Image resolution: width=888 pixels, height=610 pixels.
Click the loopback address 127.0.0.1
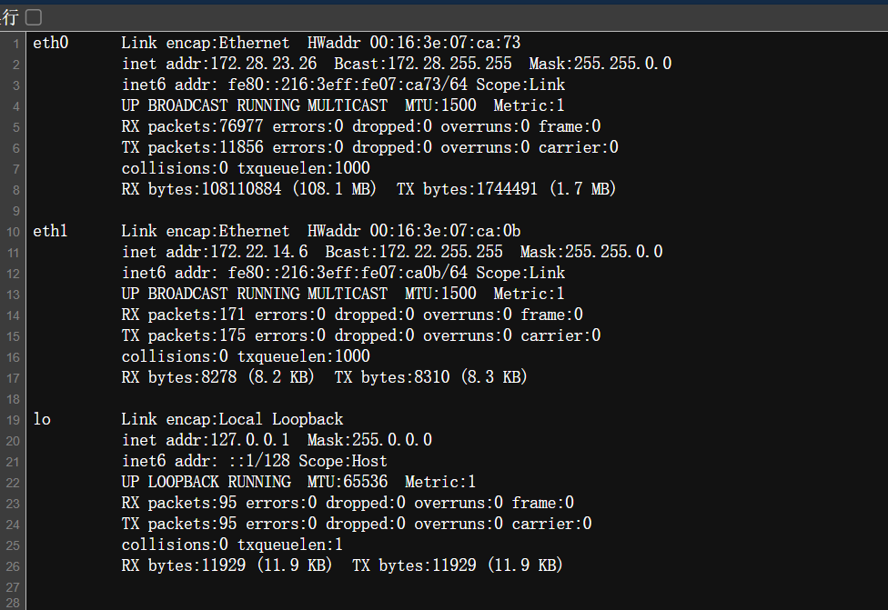tap(250, 440)
